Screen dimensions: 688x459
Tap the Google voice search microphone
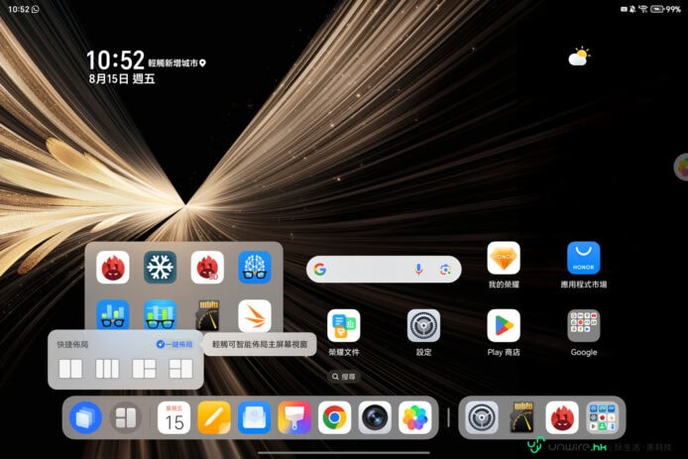[419, 270]
